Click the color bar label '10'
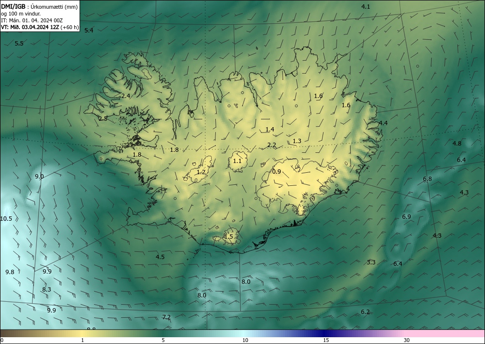The width and height of the screenshot is (485, 344). 245,341
